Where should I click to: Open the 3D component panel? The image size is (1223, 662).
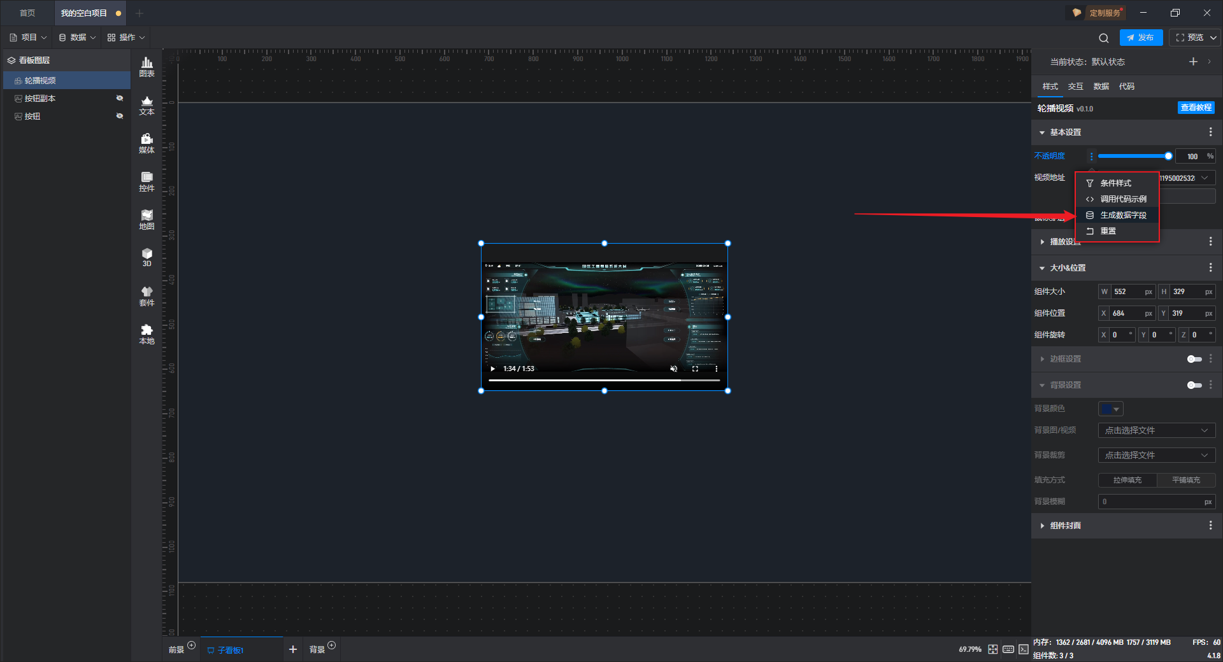pyautogui.click(x=147, y=257)
